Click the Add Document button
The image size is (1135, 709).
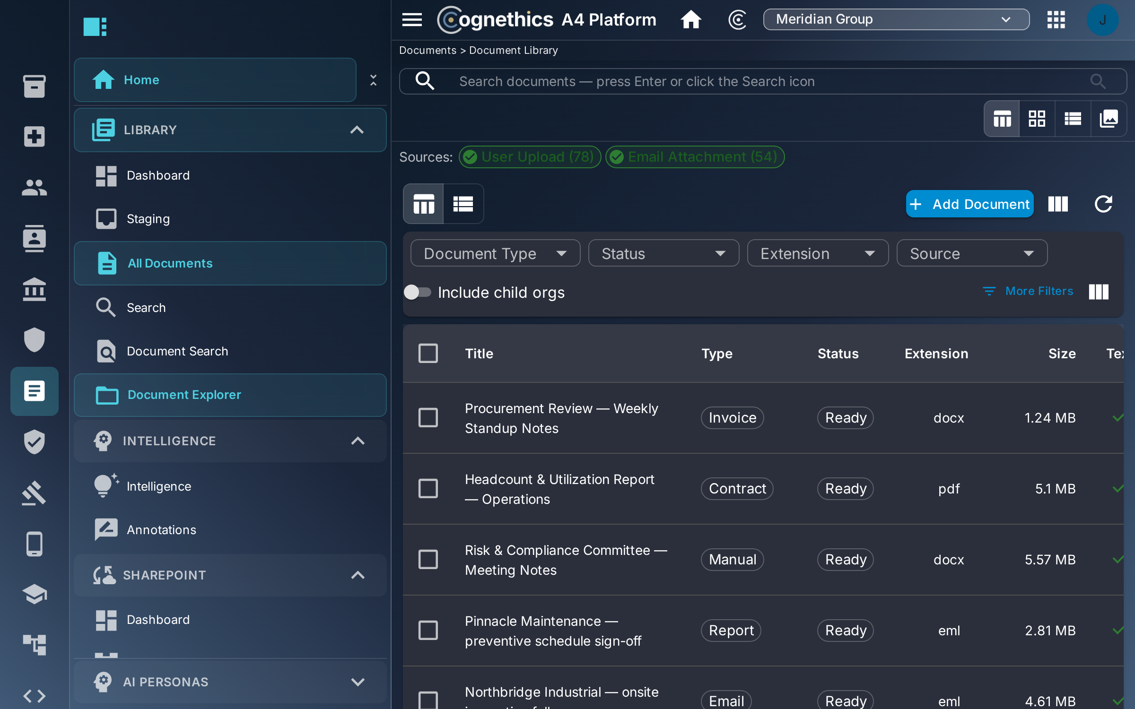[969, 204]
